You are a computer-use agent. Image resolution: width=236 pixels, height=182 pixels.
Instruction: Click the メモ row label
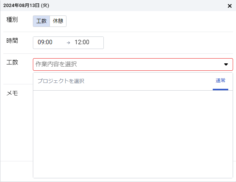(12, 93)
